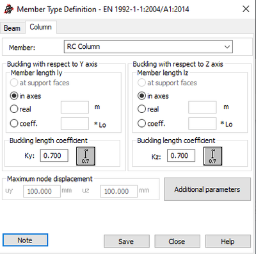Save the member type definition
The image size is (256, 254).
click(x=127, y=241)
